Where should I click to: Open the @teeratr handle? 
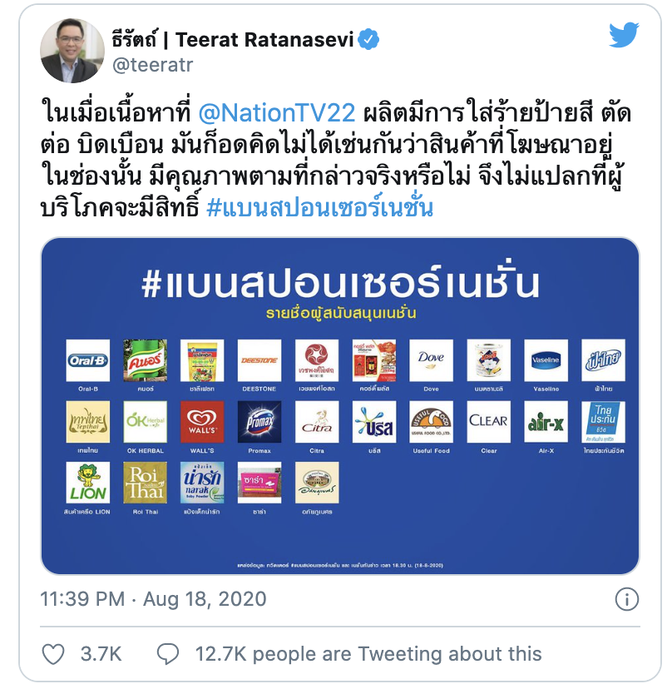pyautogui.click(x=153, y=65)
